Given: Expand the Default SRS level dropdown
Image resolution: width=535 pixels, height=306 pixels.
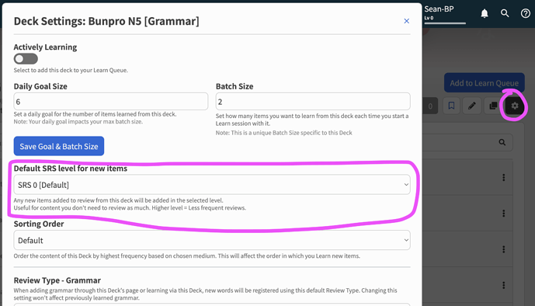Looking at the screenshot, I should tap(212, 185).
